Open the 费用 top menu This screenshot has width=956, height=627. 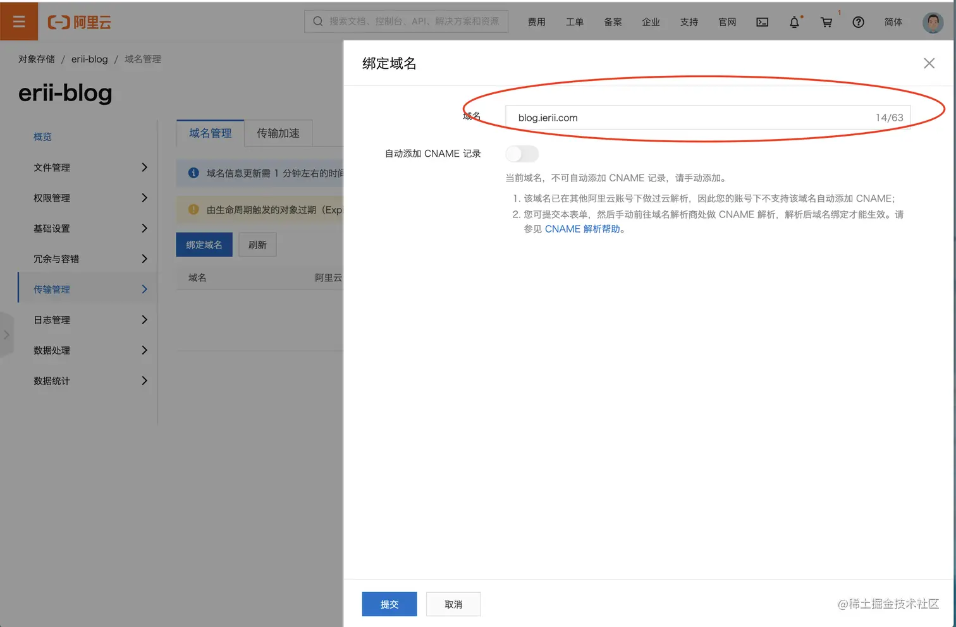point(537,22)
